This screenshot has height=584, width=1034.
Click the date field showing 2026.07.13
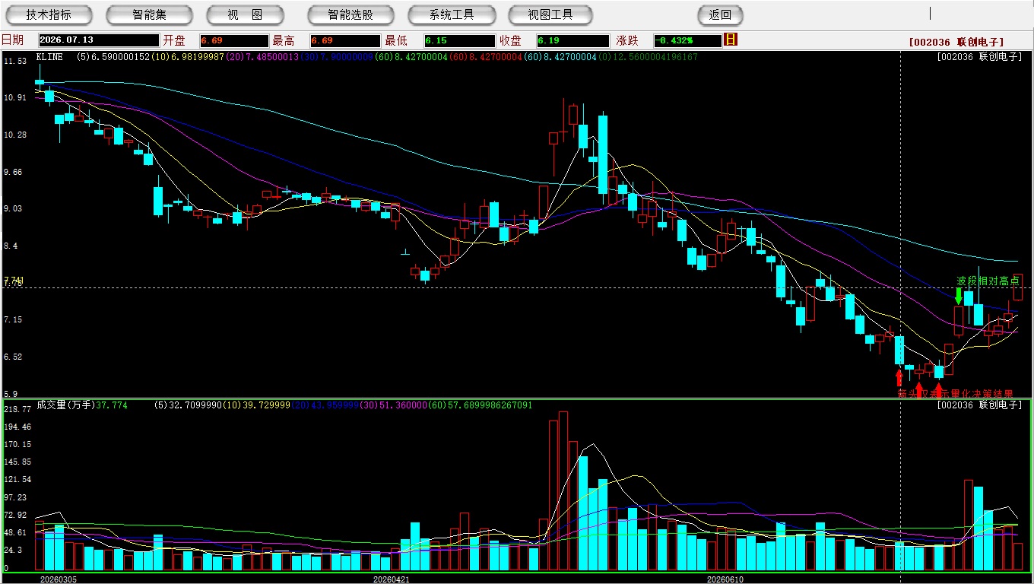[x=98, y=40]
